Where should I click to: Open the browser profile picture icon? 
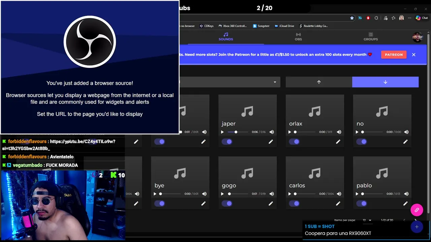coord(401,18)
